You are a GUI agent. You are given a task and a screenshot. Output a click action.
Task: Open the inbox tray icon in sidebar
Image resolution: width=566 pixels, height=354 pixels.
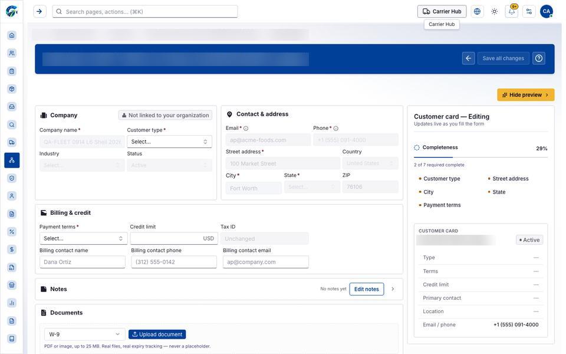pos(12,107)
